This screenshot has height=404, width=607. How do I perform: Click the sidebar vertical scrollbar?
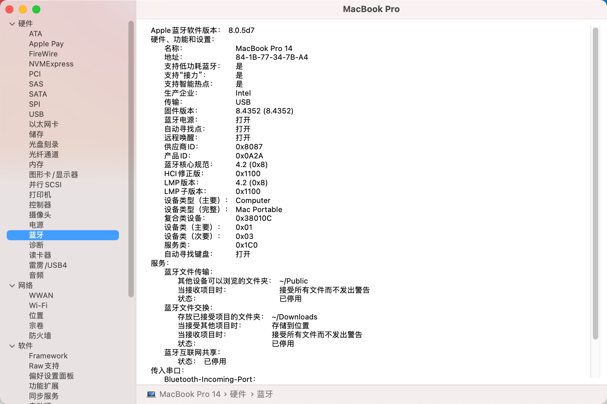point(131,159)
